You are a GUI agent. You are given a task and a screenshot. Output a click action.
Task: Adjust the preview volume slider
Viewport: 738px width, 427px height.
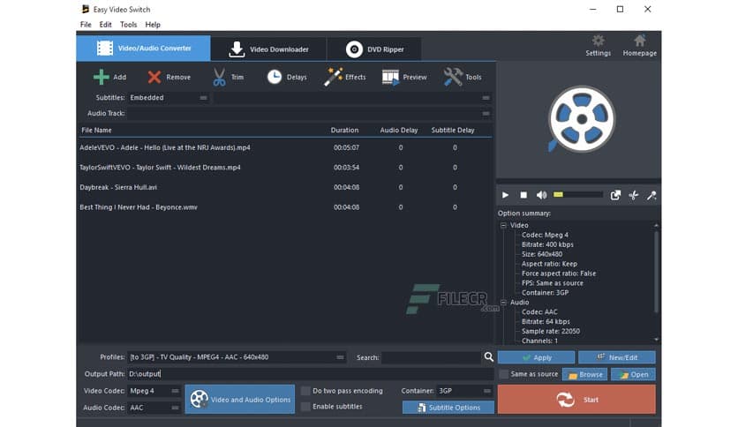578,195
